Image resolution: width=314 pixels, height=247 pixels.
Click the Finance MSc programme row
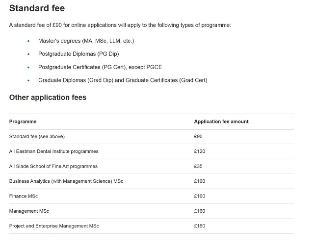point(152,196)
